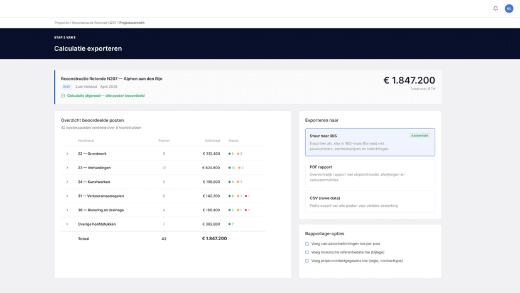Screen dimensions: 520x293
Task: Click the € 186.400 subtotal
Action: 211,210
